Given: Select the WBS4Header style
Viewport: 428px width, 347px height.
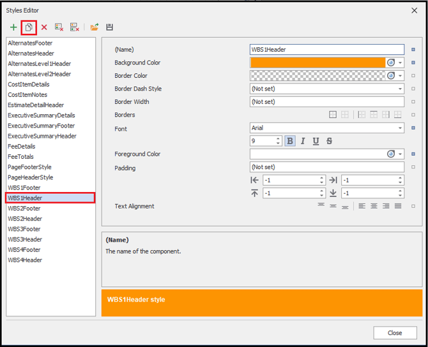Looking at the screenshot, I should pos(50,260).
